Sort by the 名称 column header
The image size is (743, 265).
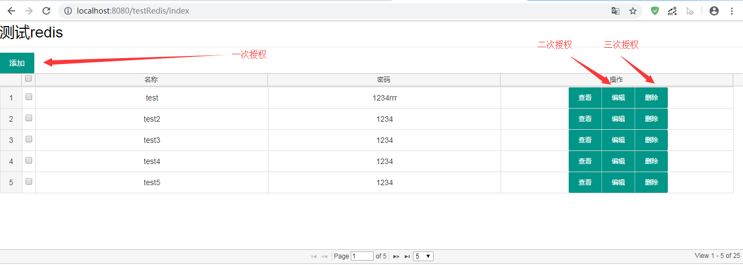pos(151,80)
